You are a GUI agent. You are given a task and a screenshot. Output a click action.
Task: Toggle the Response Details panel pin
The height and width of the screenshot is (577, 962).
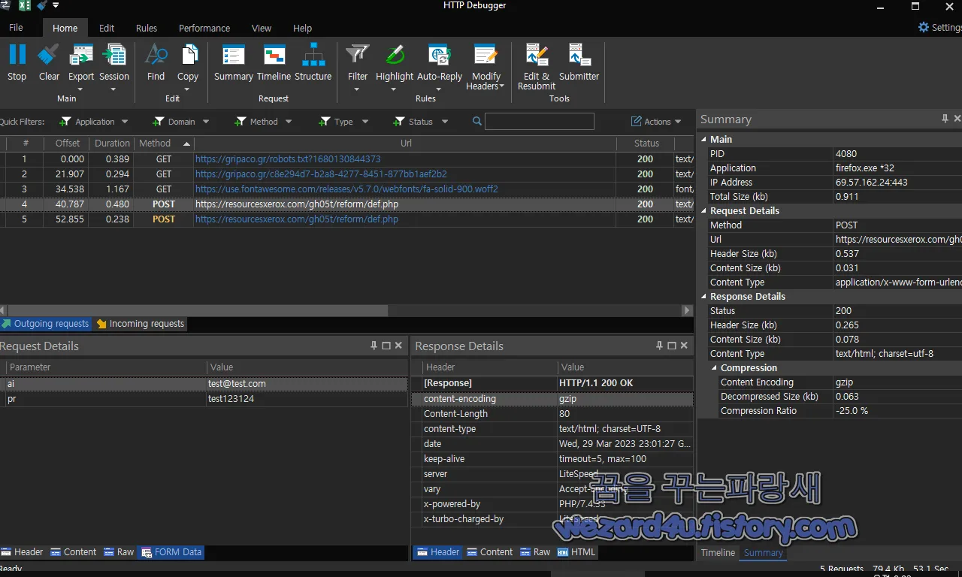[659, 345]
